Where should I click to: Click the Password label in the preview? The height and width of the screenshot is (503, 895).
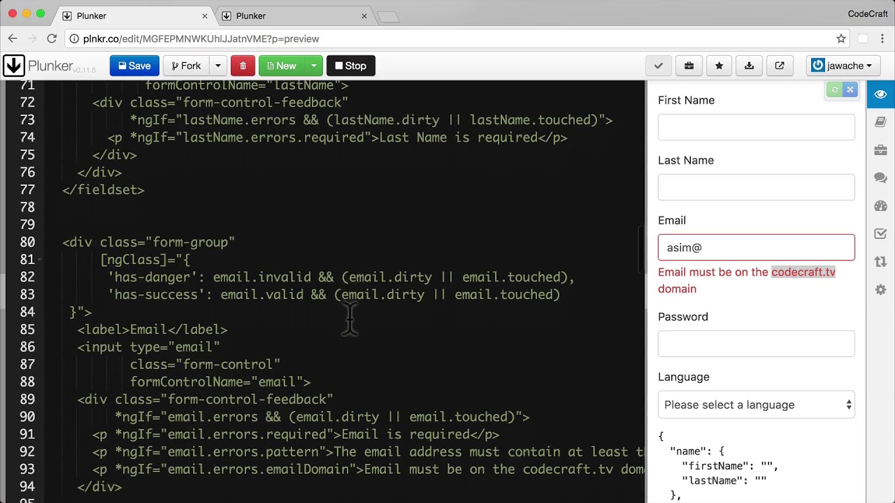683,316
